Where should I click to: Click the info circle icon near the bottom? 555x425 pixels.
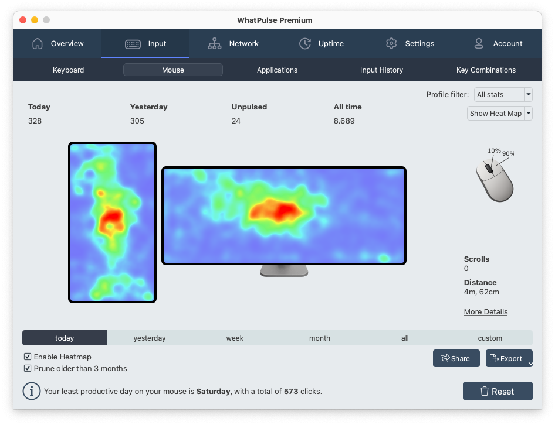click(x=31, y=390)
